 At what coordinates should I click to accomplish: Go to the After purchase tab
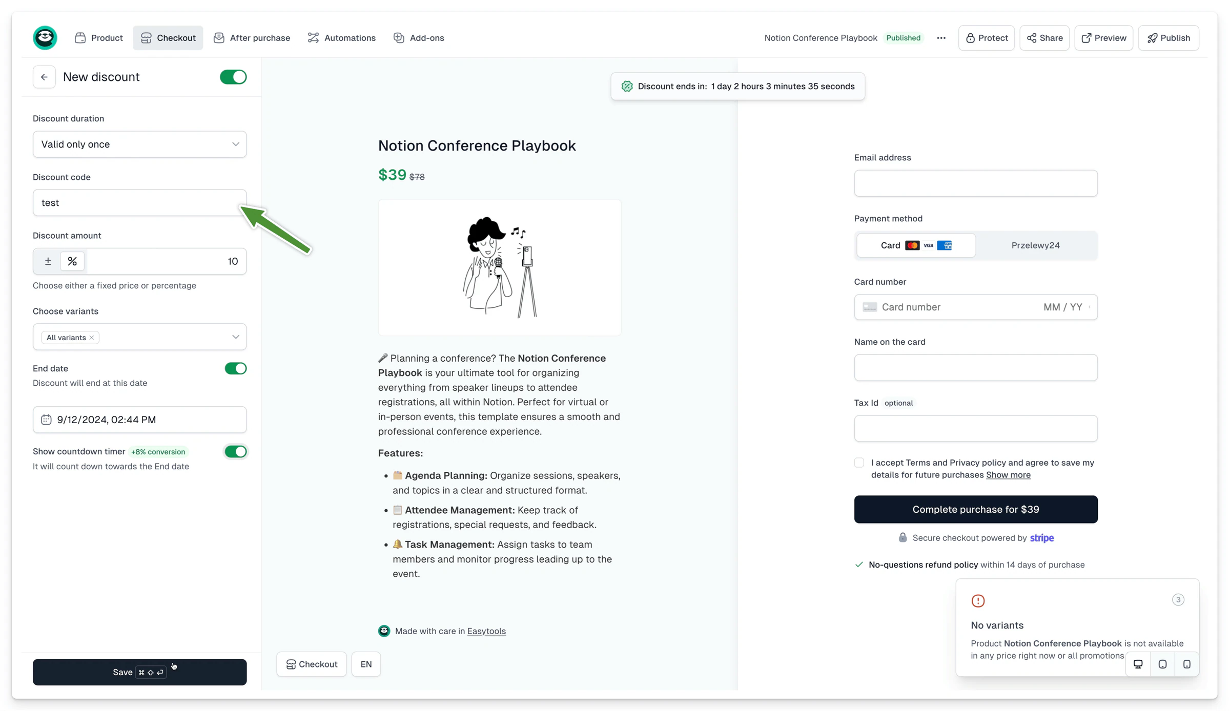pos(252,38)
